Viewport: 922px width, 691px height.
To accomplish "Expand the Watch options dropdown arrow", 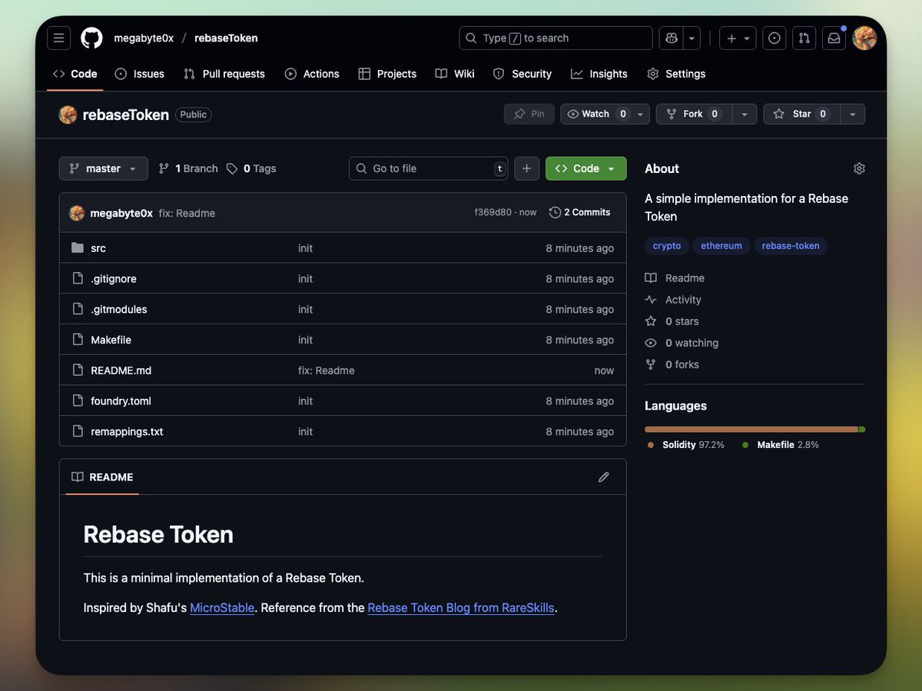I will point(642,114).
